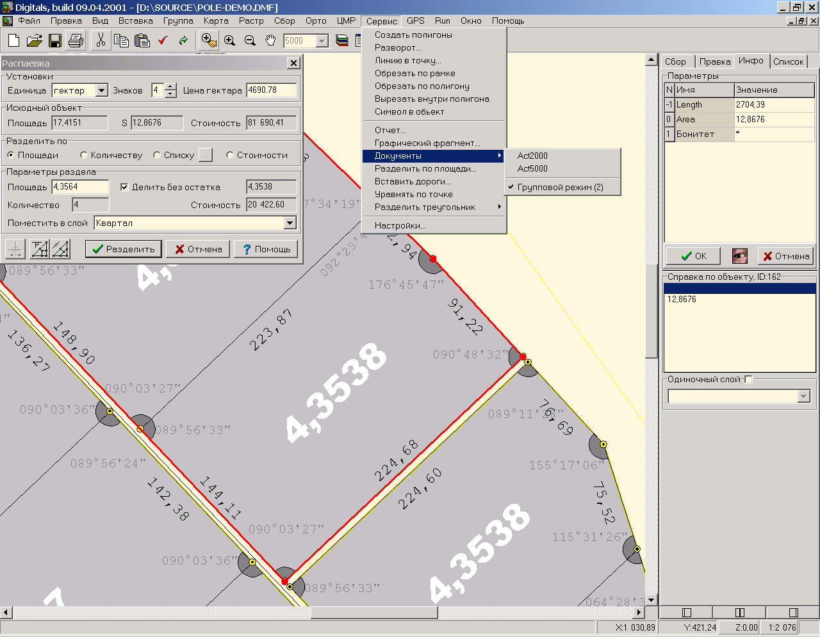This screenshot has height=637, width=820.
Task: Click the green curved arrow redo icon
Action: tap(184, 41)
